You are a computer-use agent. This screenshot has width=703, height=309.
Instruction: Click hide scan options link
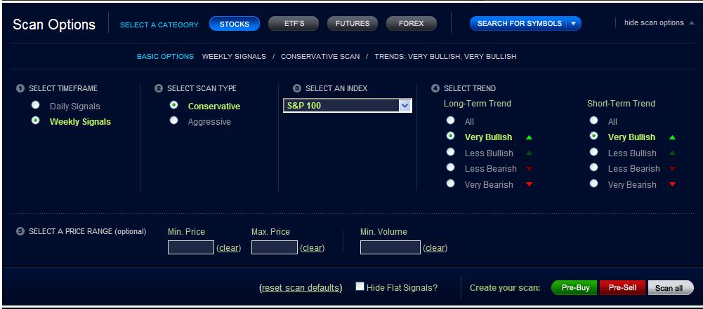point(654,23)
